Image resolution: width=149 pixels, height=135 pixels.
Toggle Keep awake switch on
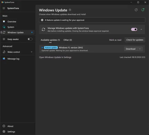[x=30, y=39]
